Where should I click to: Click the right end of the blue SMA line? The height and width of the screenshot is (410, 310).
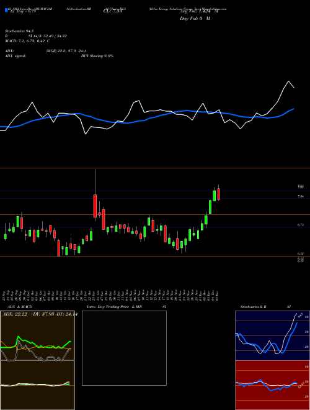(x=294, y=109)
